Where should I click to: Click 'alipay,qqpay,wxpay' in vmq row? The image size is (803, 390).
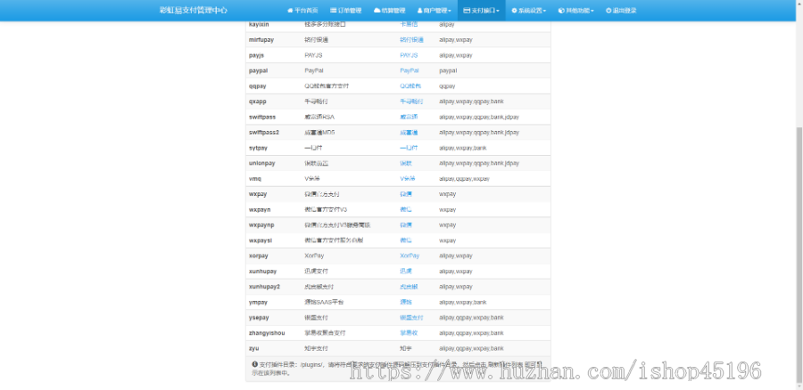coord(465,179)
